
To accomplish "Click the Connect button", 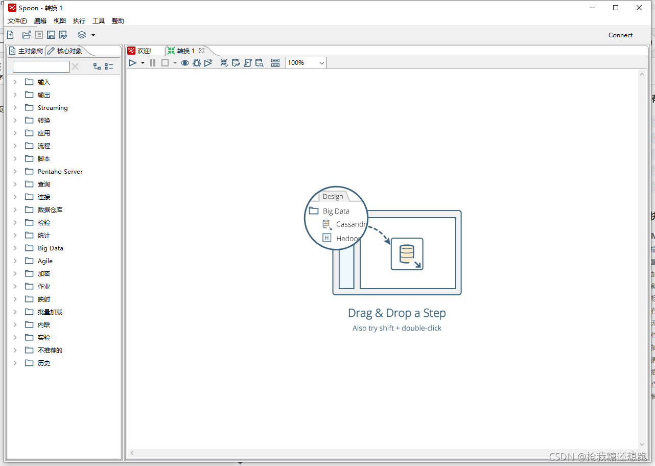I will pyautogui.click(x=620, y=35).
